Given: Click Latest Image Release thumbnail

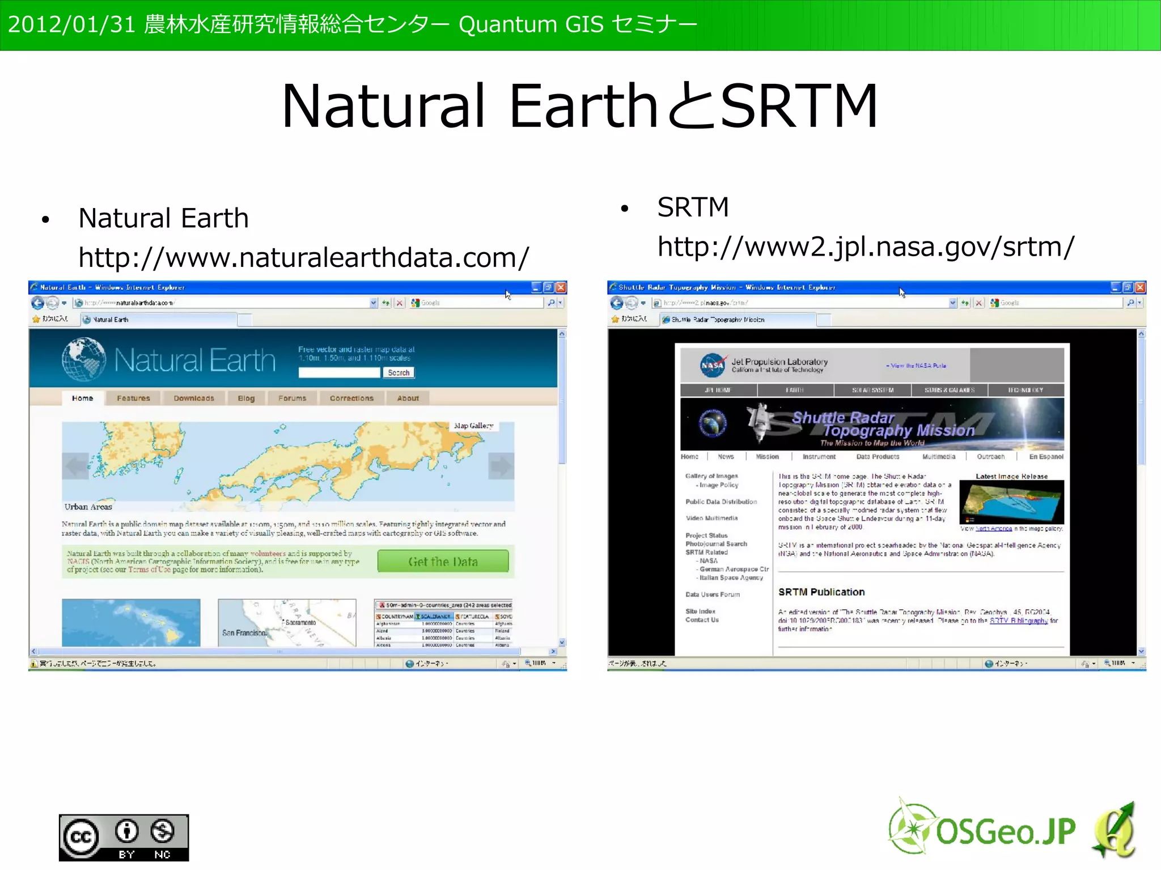Looking at the screenshot, I should click(x=1011, y=502).
